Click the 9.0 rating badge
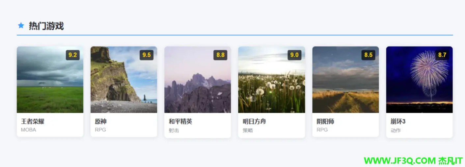Viewport: 465px width, 167px height. 294,55
